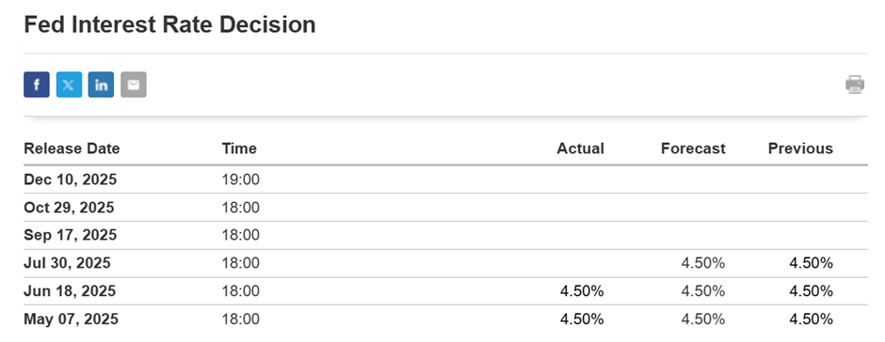Send the page by email icon
The height and width of the screenshot is (342, 885).
point(133,85)
